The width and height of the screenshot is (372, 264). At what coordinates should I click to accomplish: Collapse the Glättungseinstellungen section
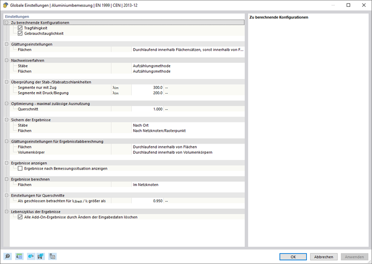[7, 44]
